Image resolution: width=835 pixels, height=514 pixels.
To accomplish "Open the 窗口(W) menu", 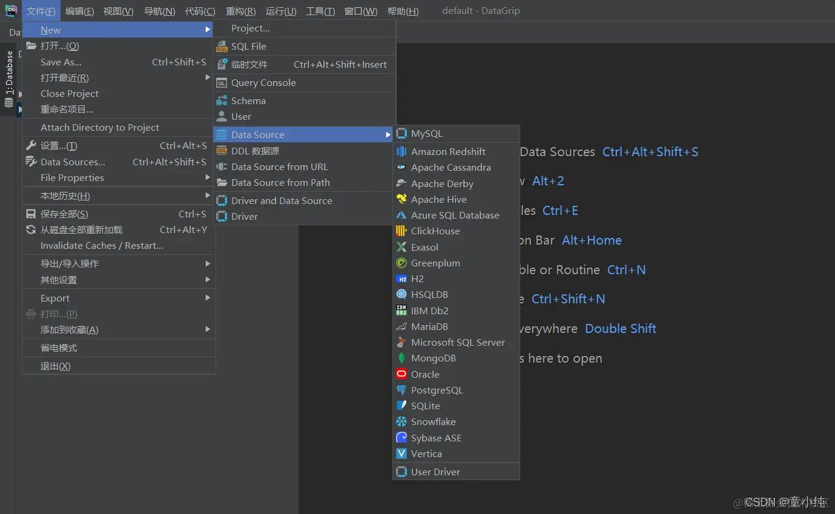I will click(x=361, y=11).
